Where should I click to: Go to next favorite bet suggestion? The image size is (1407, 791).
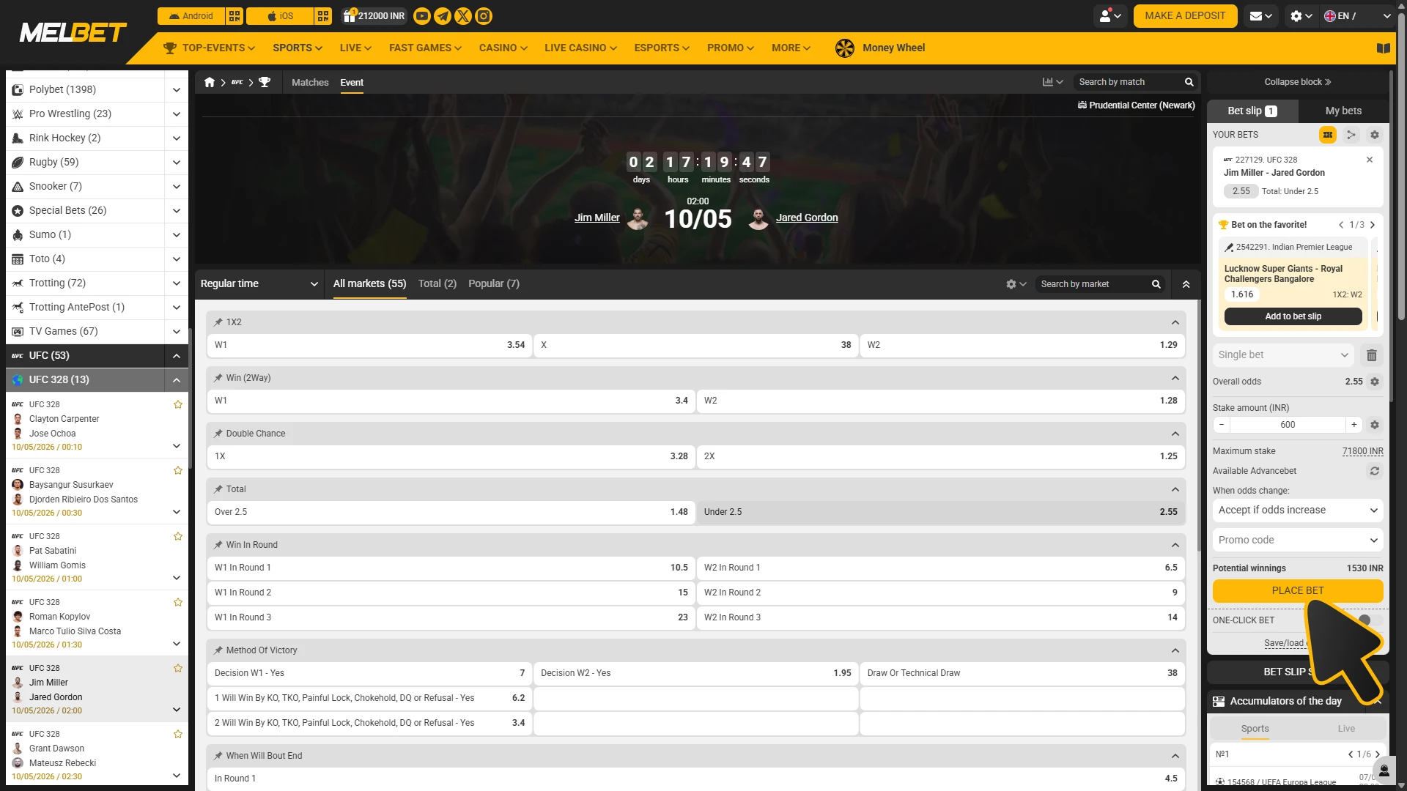pyautogui.click(x=1373, y=226)
